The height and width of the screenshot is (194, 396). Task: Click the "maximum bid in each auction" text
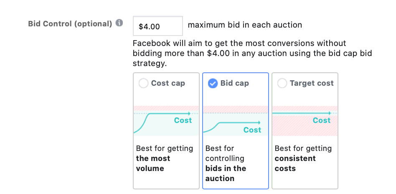click(245, 25)
